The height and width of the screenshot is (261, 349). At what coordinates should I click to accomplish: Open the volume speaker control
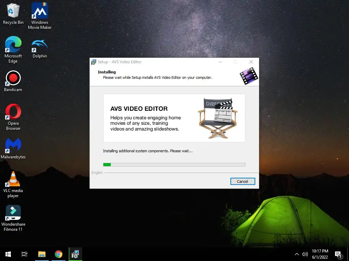(305, 254)
